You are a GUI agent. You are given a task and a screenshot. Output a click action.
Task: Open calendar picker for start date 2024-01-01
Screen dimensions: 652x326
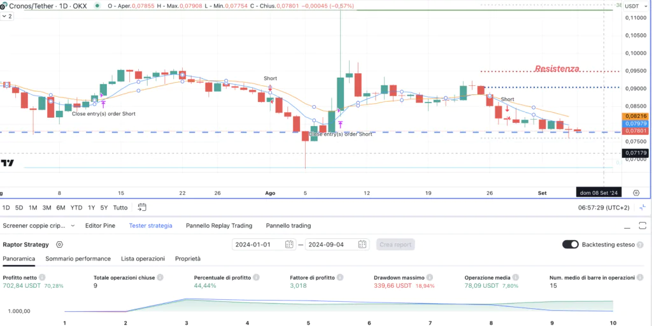coord(289,244)
